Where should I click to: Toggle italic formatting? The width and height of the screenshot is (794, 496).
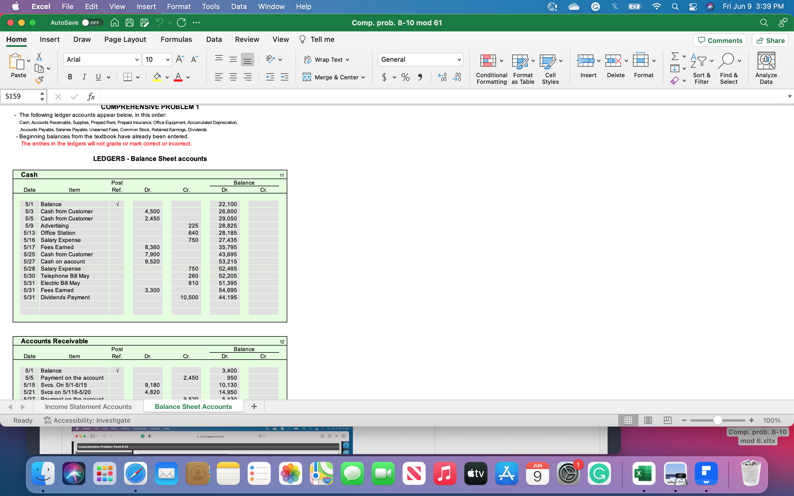[84, 77]
